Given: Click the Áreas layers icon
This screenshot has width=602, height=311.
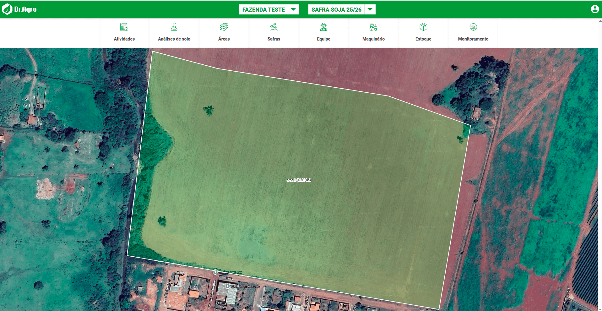Looking at the screenshot, I should point(224,27).
